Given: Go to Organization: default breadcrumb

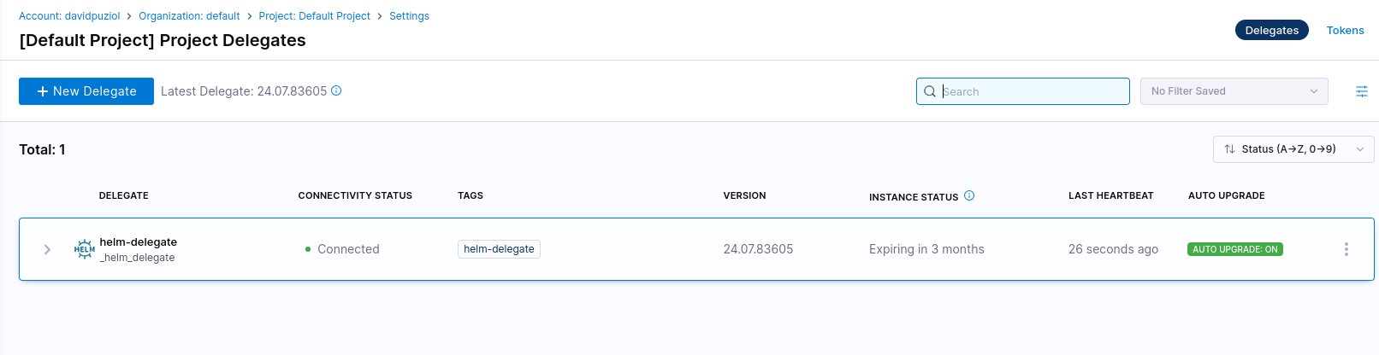Looking at the screenshot, I should (x=189, y=16).
